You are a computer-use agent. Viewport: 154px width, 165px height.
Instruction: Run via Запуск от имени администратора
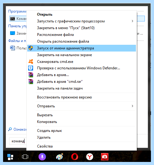(81, 48)
